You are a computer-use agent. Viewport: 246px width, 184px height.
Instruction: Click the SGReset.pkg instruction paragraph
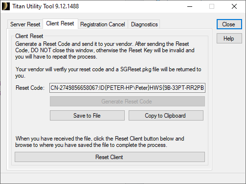coord(108,73)
